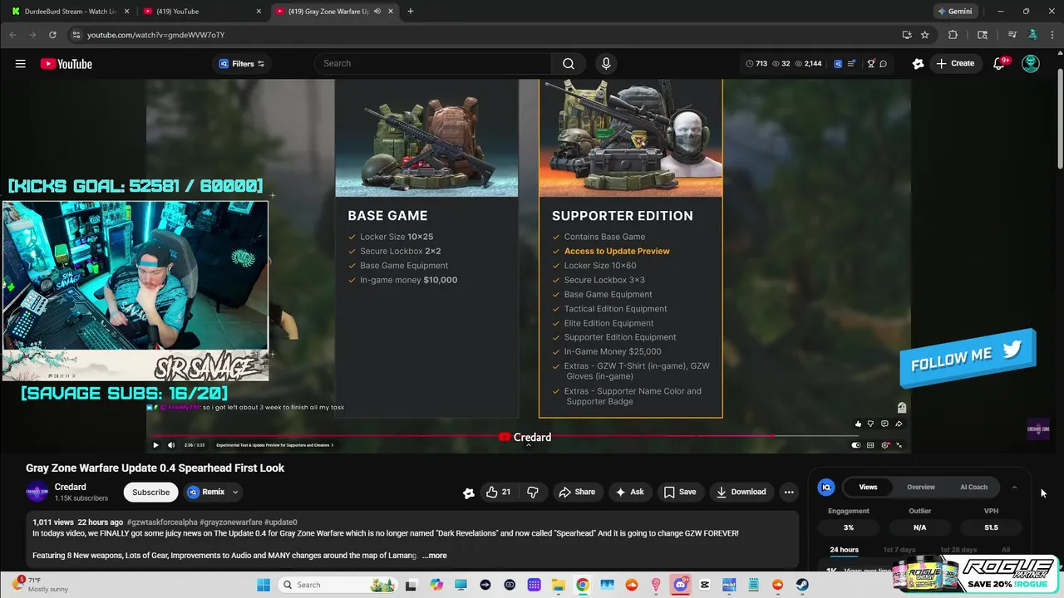Open the account avatar menu
This screenshot has width=1064, height=598.
1031,64
